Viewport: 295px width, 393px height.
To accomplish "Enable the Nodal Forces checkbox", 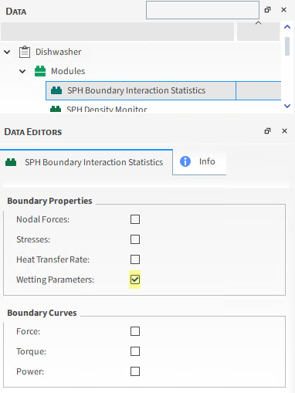I will [x=135, y=219].
